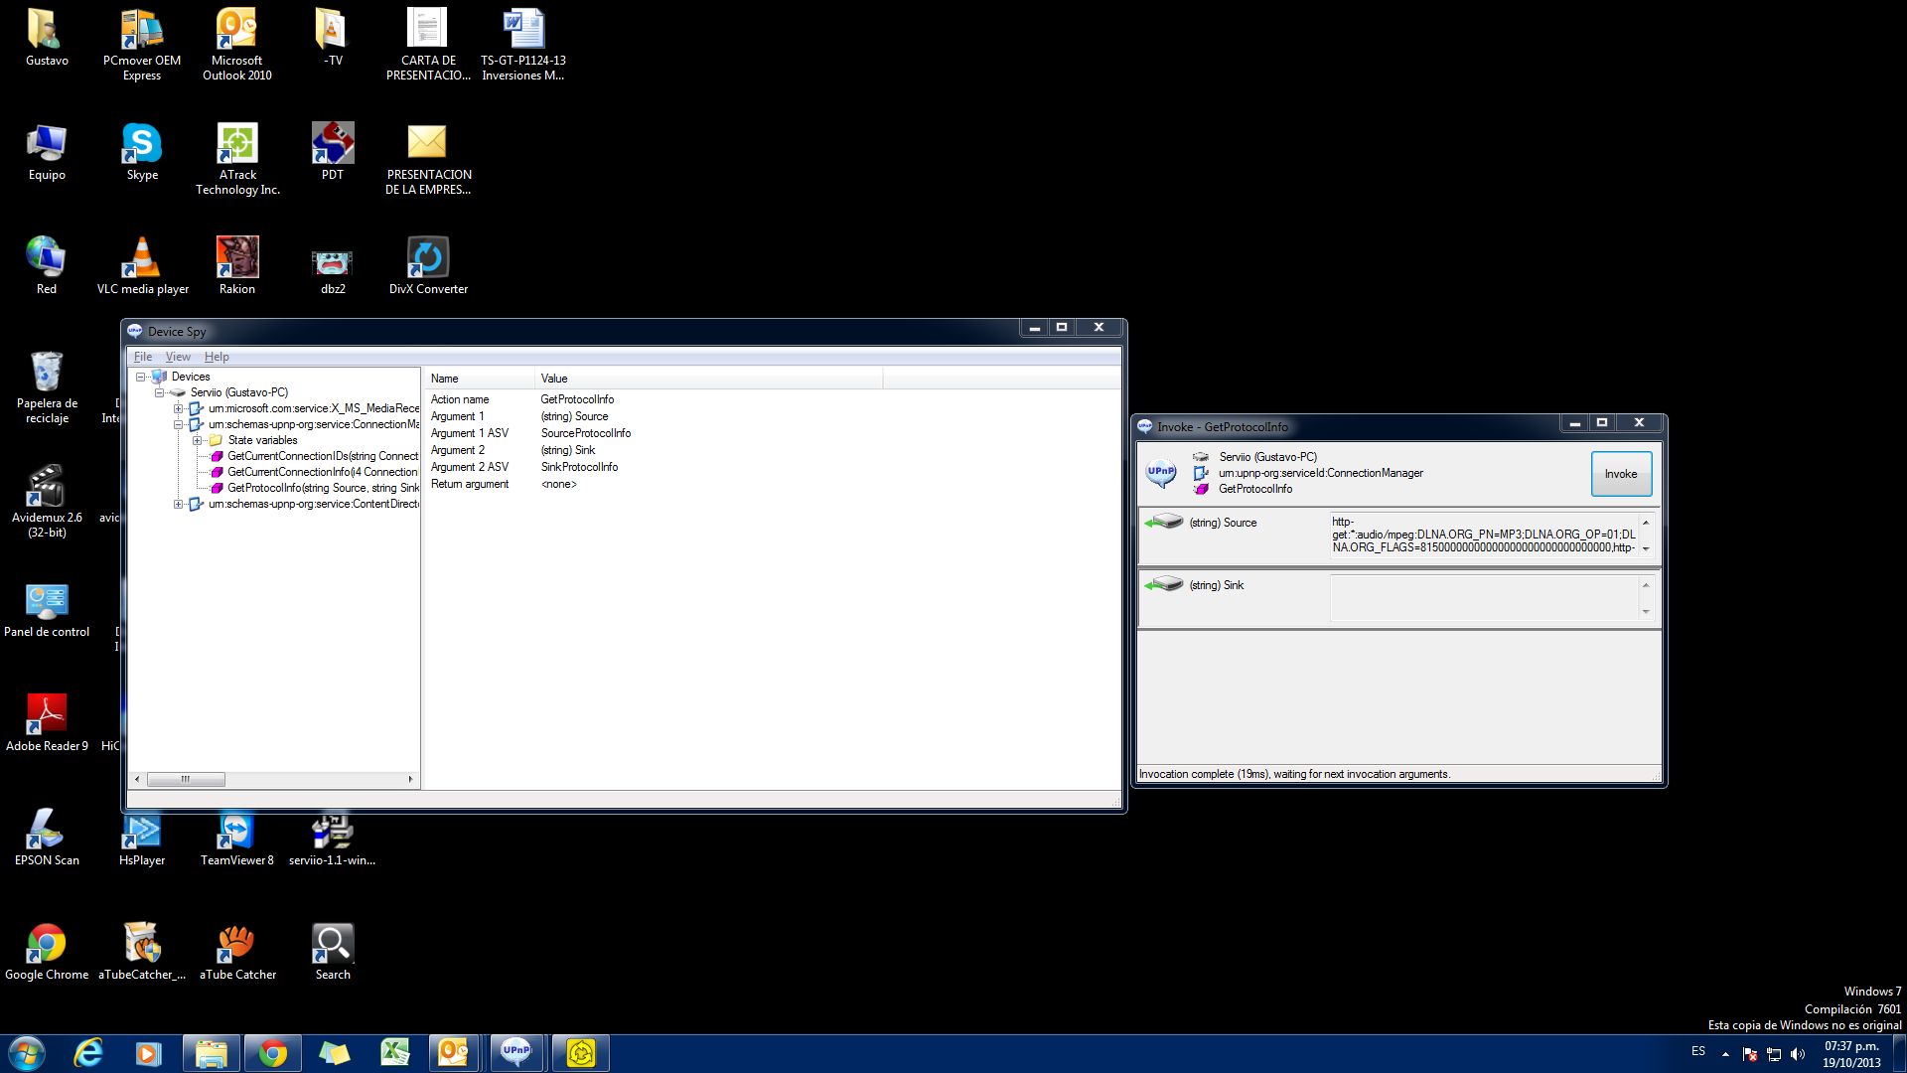The image size is (1907, 1073).
Task: Click the ContentDirectory service icon in tree
Action: (x=197, y=504)
